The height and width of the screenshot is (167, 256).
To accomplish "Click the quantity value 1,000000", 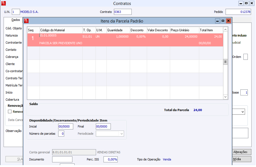I will point(122,37).
